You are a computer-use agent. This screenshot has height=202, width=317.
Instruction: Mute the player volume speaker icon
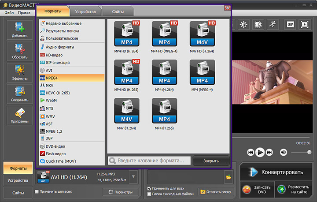click(x=284, y=152)
